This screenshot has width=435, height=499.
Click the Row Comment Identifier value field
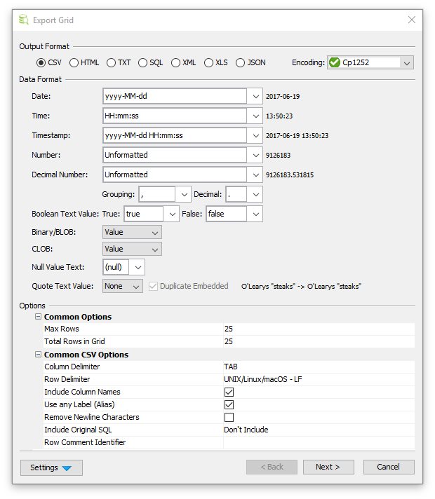coord(318,442)
